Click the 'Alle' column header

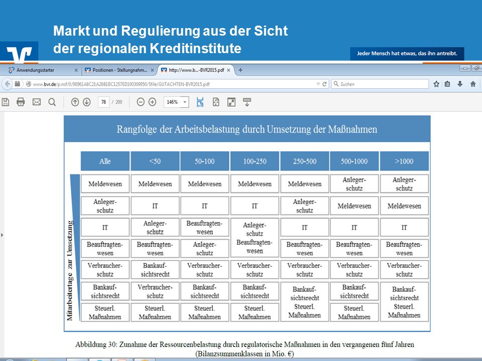coord(105,161)
